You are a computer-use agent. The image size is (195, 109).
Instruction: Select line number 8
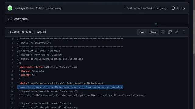tap(12, 67)
